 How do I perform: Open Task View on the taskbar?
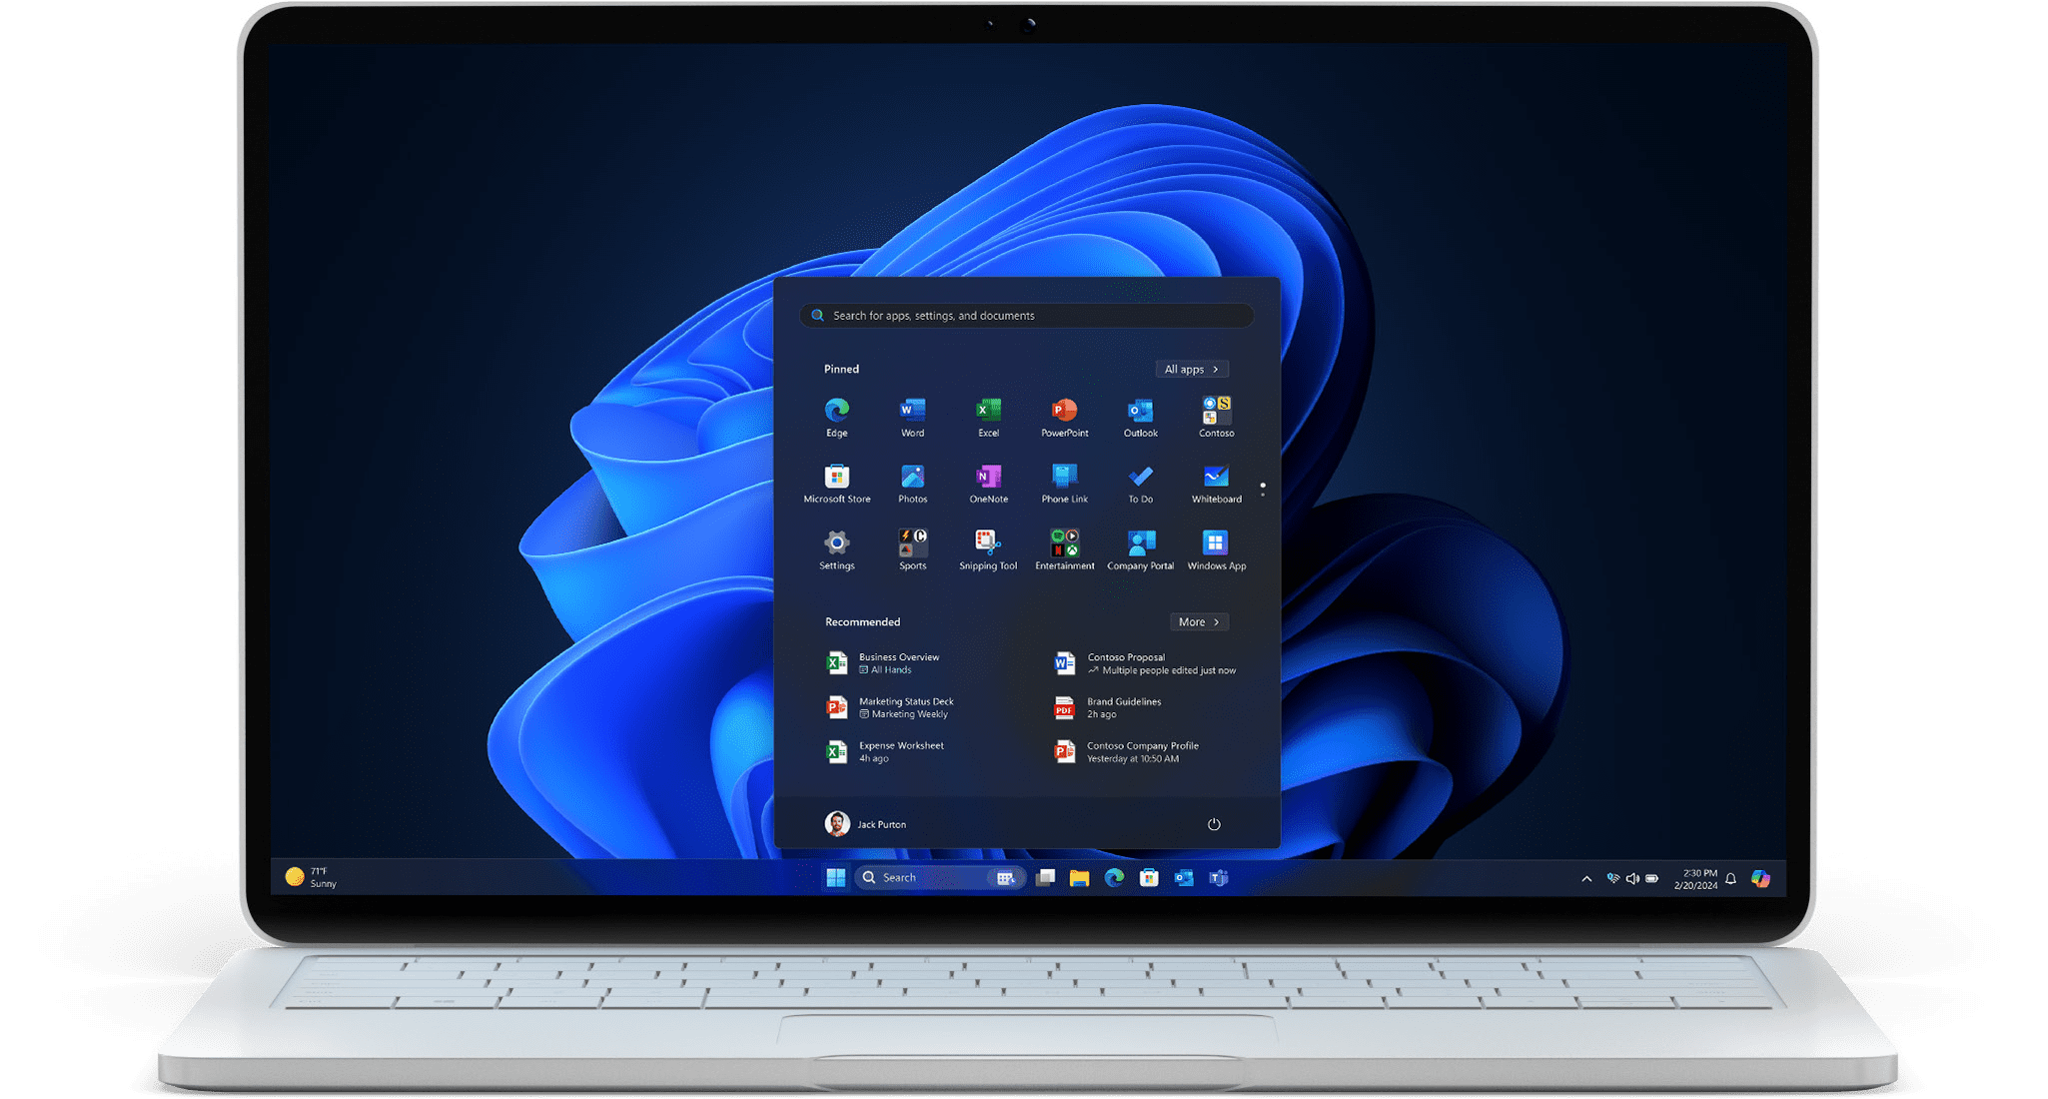(x=1045, y=877)
